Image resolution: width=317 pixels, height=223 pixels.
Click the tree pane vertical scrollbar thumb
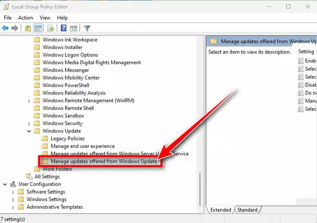click(x=200, y=189)
